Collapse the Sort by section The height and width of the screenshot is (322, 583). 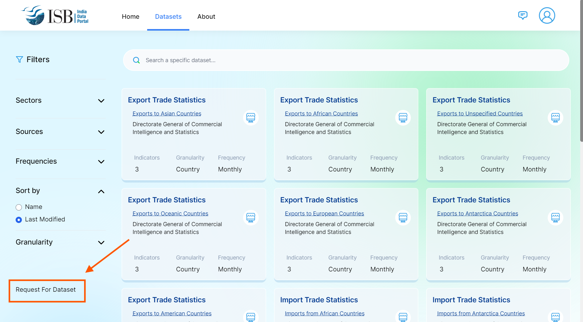tap(101, 191)
